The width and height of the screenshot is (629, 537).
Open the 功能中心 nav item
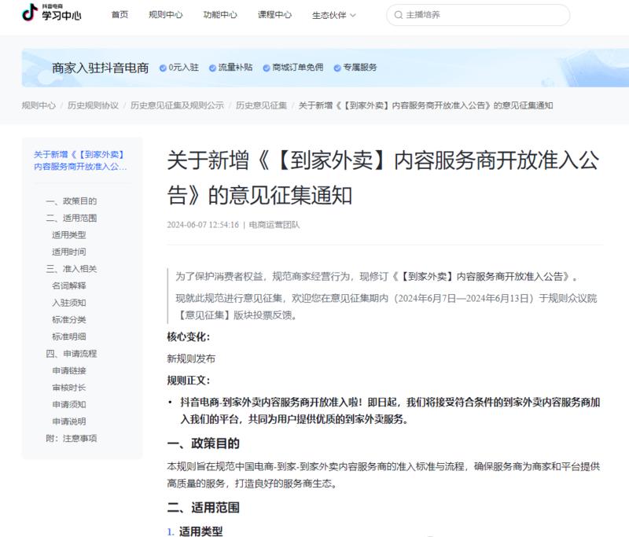(220, 15)
